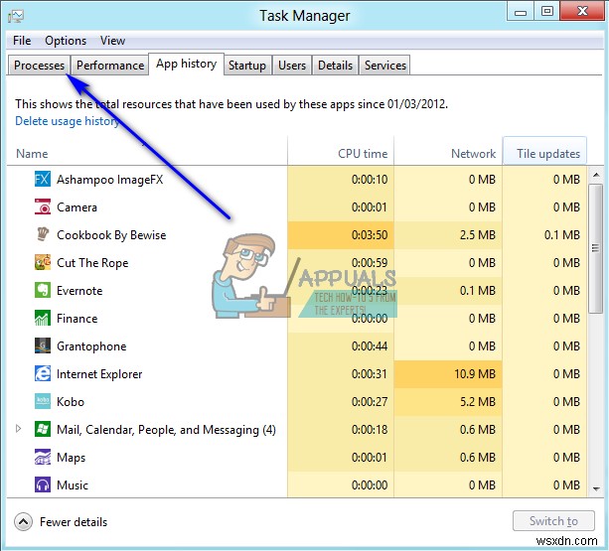Click the Finance chart icon

pyautogui.click(x=43, y=318)
